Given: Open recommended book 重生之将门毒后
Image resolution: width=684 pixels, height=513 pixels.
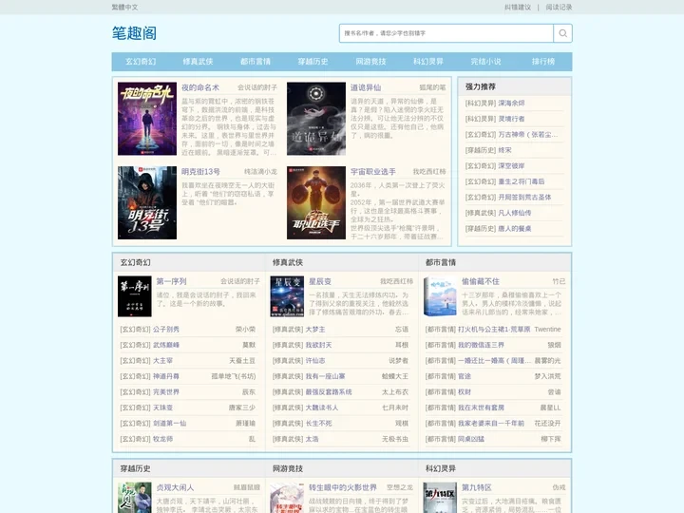Looking at the screenshot, I should (x=522, y=181).
